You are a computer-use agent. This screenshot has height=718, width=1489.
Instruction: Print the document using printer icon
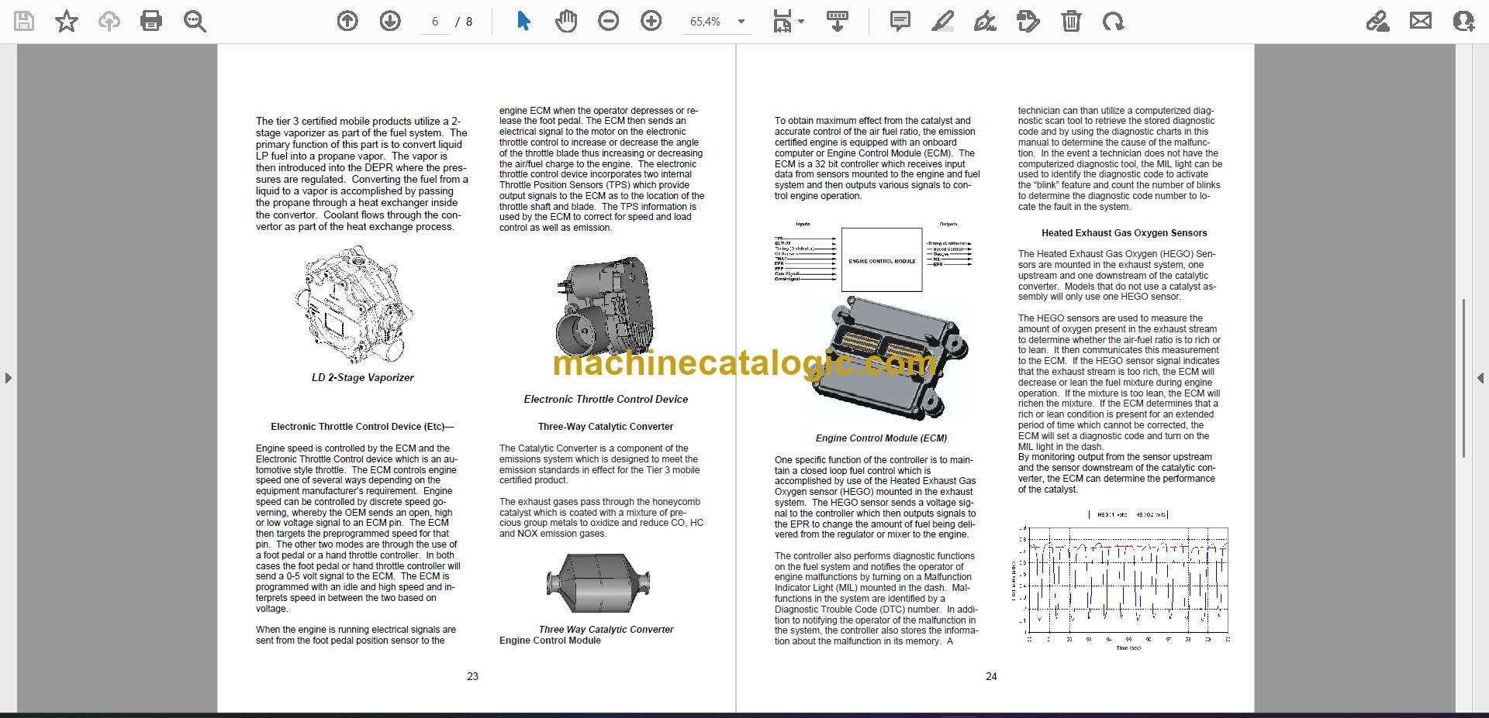point(151,21)
